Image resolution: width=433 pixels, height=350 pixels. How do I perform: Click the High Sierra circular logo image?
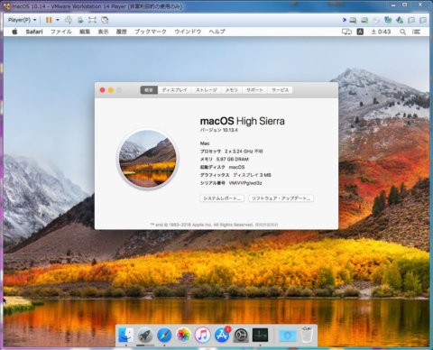click(x=148, y=159)
